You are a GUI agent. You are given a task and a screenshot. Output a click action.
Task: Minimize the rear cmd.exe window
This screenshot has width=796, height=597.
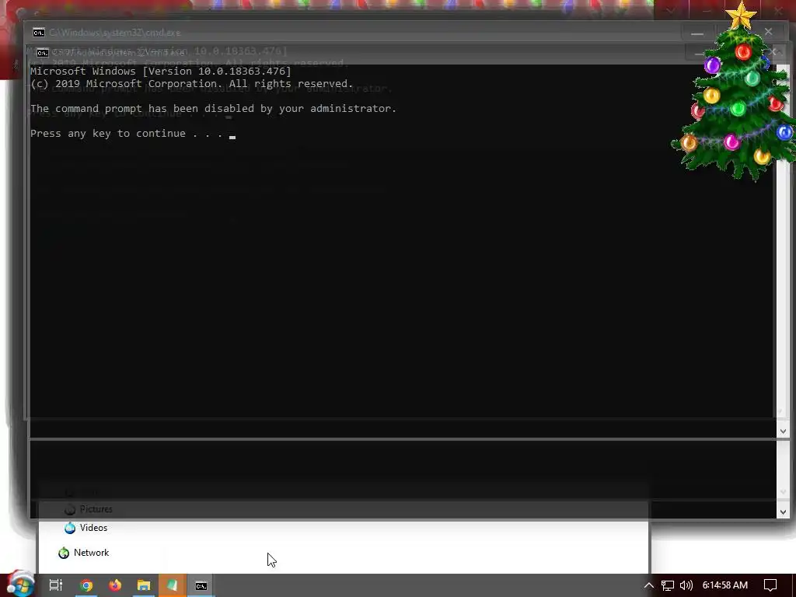pyautogui.click(x=697, y=33)
